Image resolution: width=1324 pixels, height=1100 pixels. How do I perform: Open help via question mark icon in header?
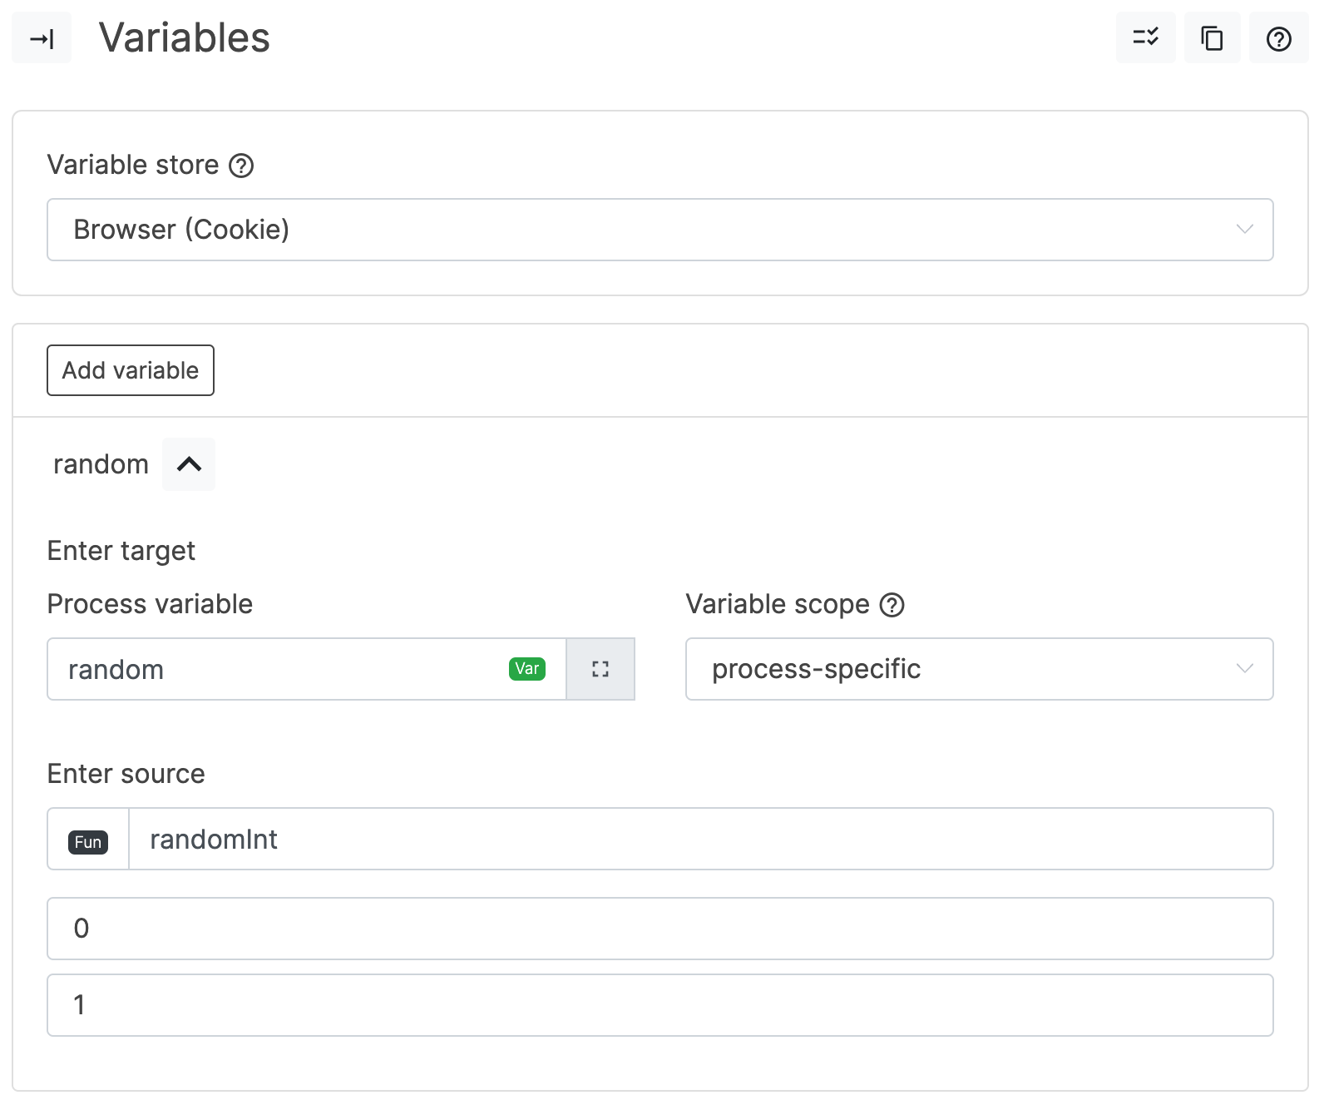point(1278,37)
